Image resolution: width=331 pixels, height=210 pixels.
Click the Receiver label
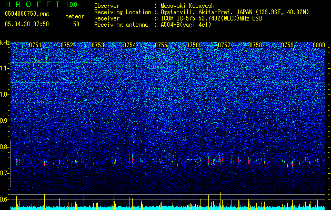point(107,18)
